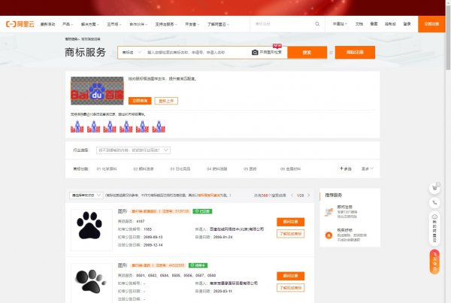Click the orange 立即注册 header button
Image resolution: width=451 pixels, height=303 pixels.
tap(431, 24)
